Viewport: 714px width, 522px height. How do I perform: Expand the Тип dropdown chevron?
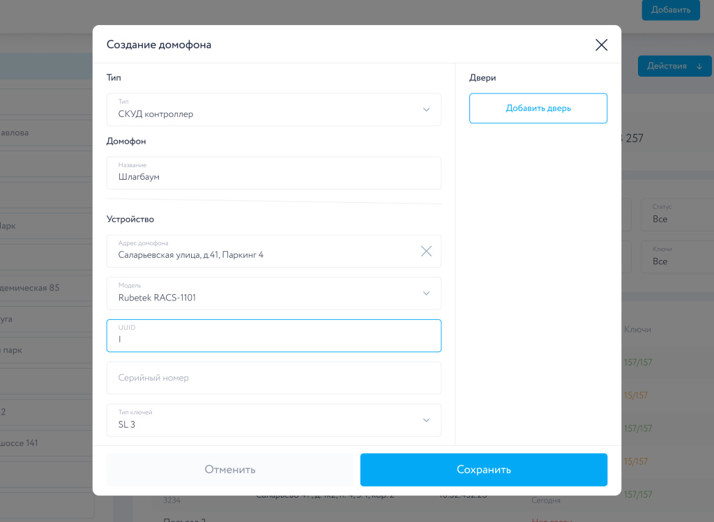pyautogui.click(x=426, y=110)
